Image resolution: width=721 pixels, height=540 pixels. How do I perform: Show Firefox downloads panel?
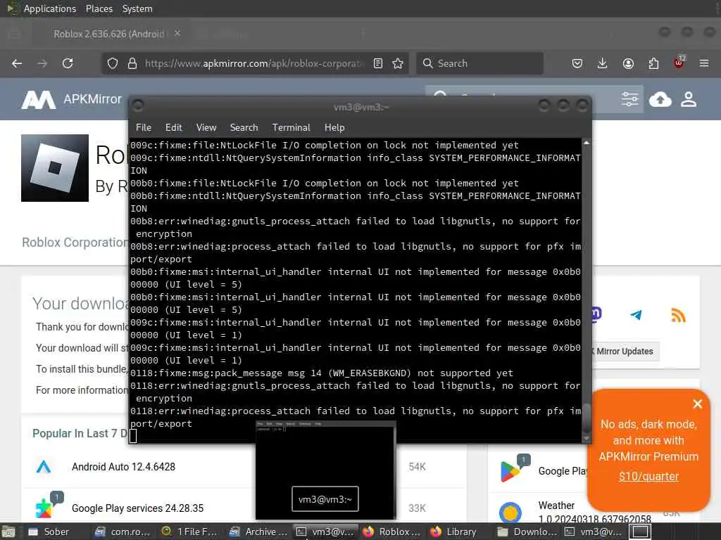tap(603, 63)
